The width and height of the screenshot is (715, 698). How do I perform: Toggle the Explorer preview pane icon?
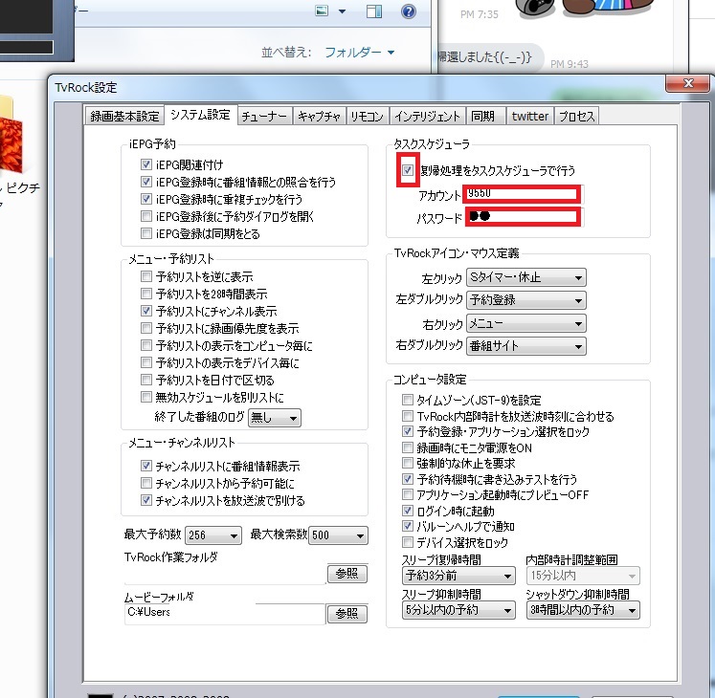click(374, 11)
